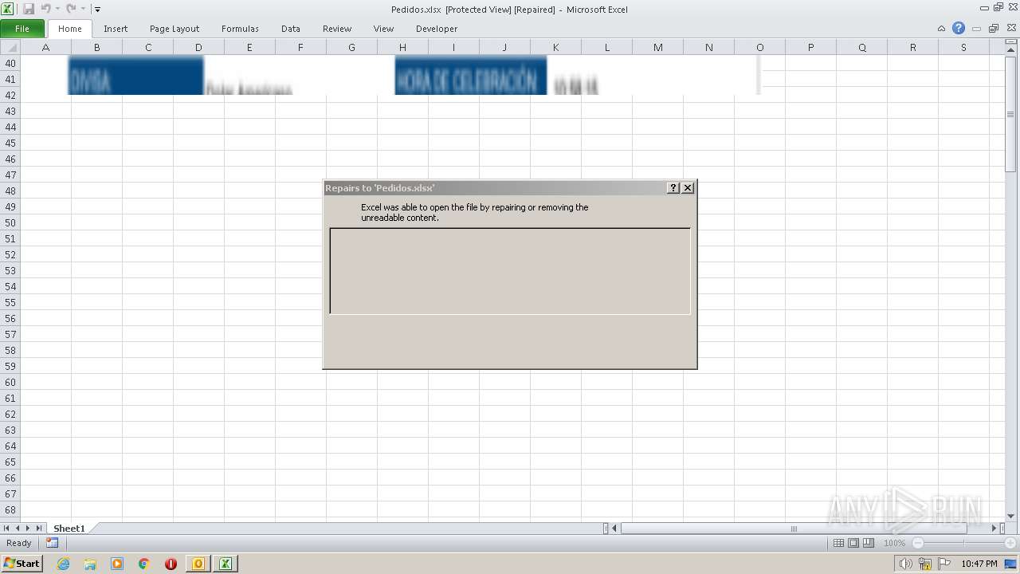Select the Sheet1 worksheet tab
The width and height of the screenshot is (1020, 574).
click(x=69, y=529)
